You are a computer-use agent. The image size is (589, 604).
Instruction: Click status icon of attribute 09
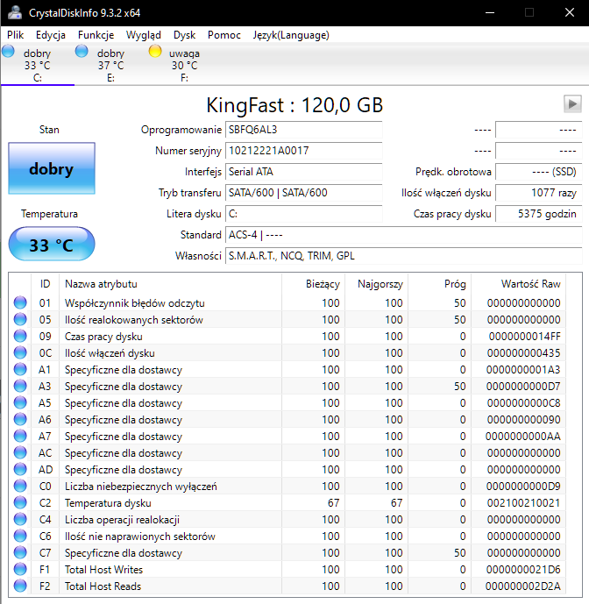click(x=20, y=336)
